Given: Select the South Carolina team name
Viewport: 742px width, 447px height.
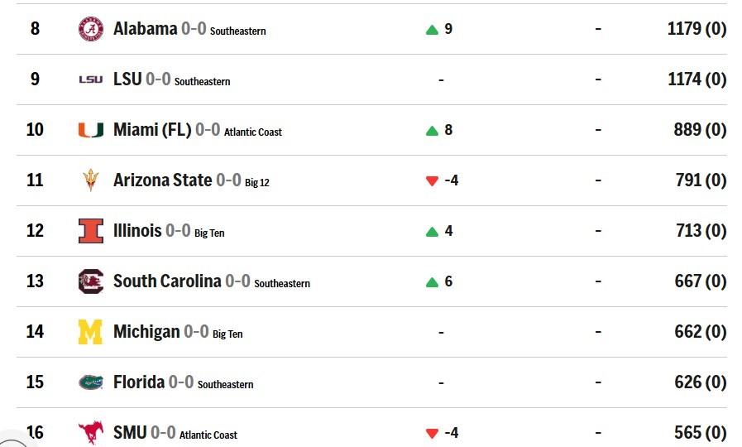Looking at the screenshot, I should tap(167, 281).
